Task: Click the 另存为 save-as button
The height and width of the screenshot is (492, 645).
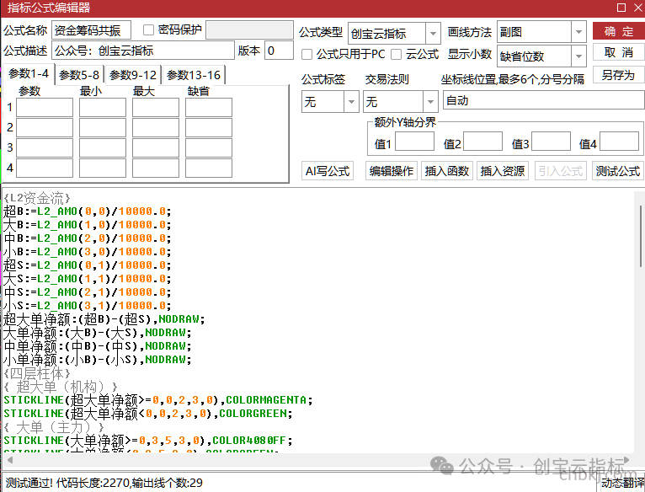Action: pyautogui.click(x=619, y=75)
